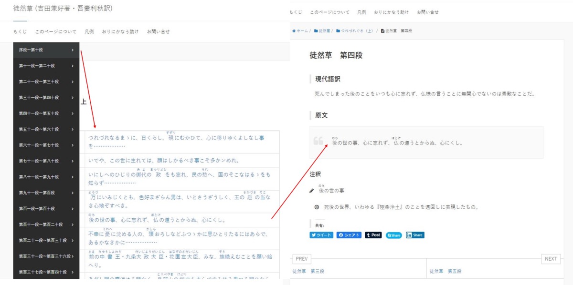Open the 序段〜第十段 menu entry

click(46, 50)
